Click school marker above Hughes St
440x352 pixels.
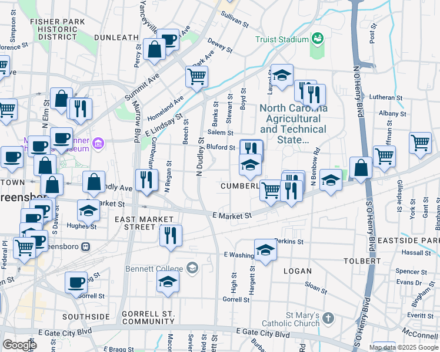pyautogui.click(x=88, y=212)
